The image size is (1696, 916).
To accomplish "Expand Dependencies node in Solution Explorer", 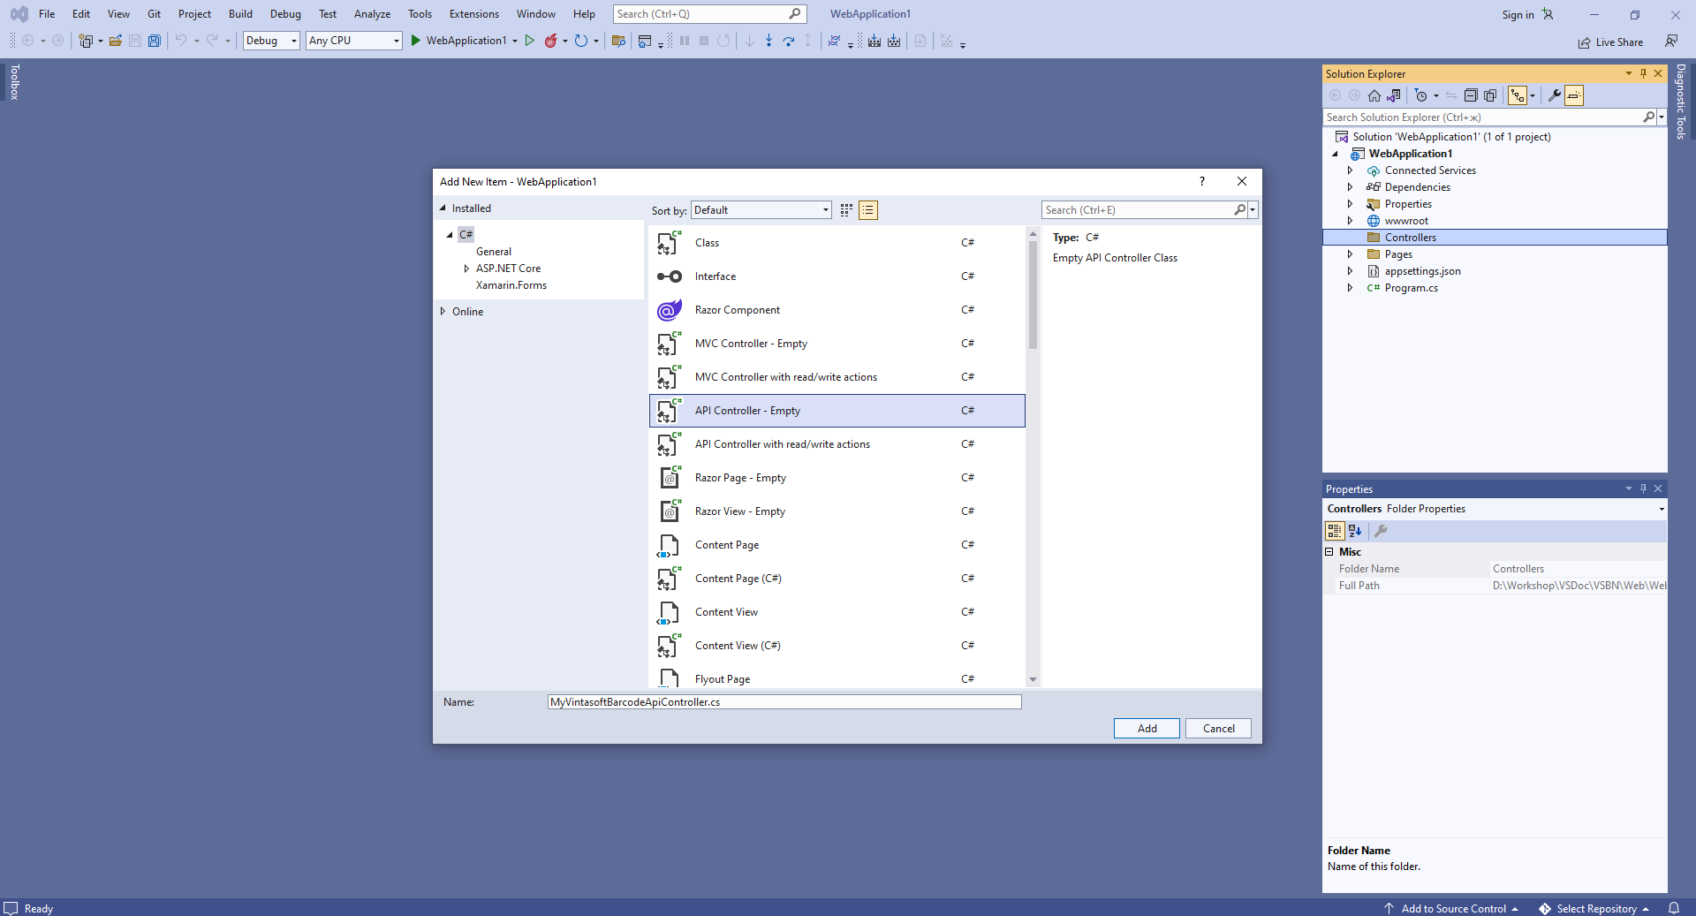I will pos(1350,187).
